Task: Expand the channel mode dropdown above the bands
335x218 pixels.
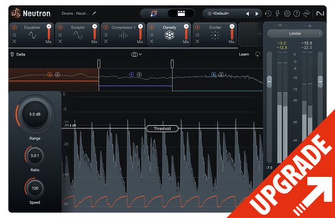Action: click(137, 53)
